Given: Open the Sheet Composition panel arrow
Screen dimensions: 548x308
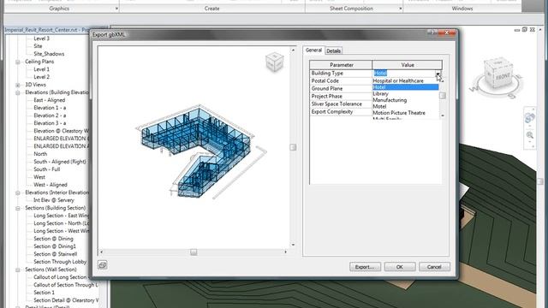Looking at the screenshot, I should pos(400,9).
